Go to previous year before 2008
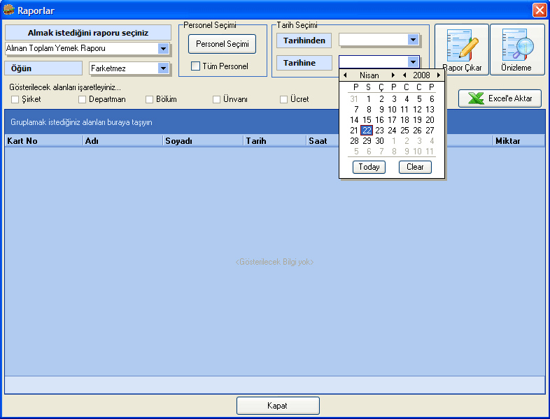This screenshot has height=419, width=550. [404, 75]
